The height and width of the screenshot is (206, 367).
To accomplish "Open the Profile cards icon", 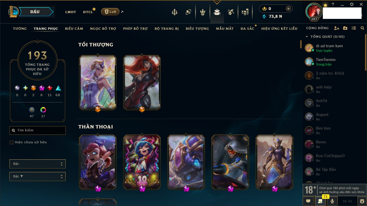I will click(188, 12).
